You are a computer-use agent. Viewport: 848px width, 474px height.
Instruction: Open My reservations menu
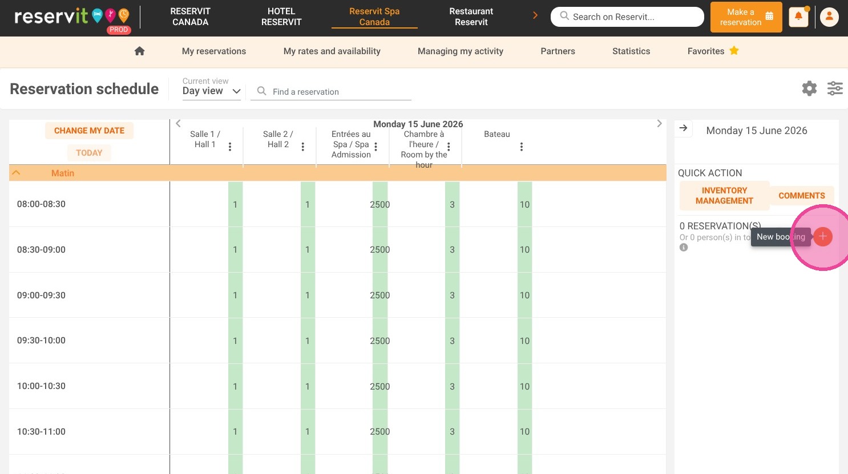214,51
